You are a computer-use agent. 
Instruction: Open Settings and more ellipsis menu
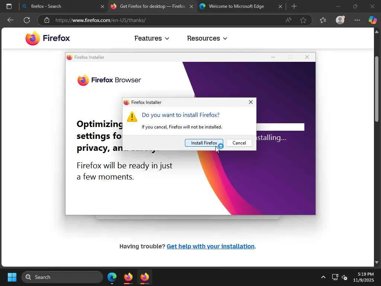pyautogui.click(x=357, y=20)
